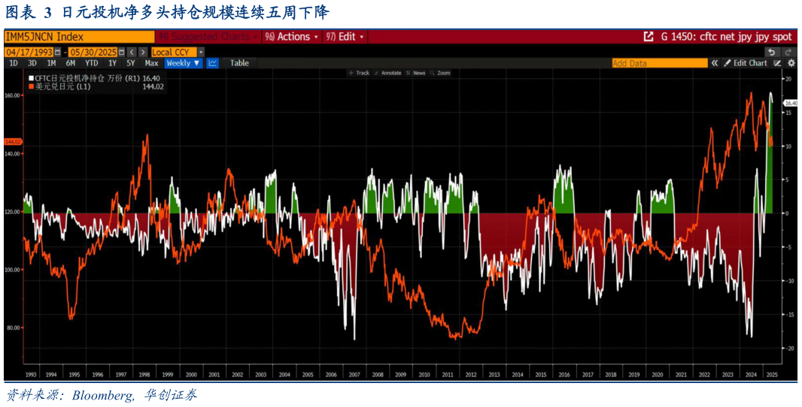Open the Actions menu
The width and height of the screenshot is (802, 407).
[292, 37]
